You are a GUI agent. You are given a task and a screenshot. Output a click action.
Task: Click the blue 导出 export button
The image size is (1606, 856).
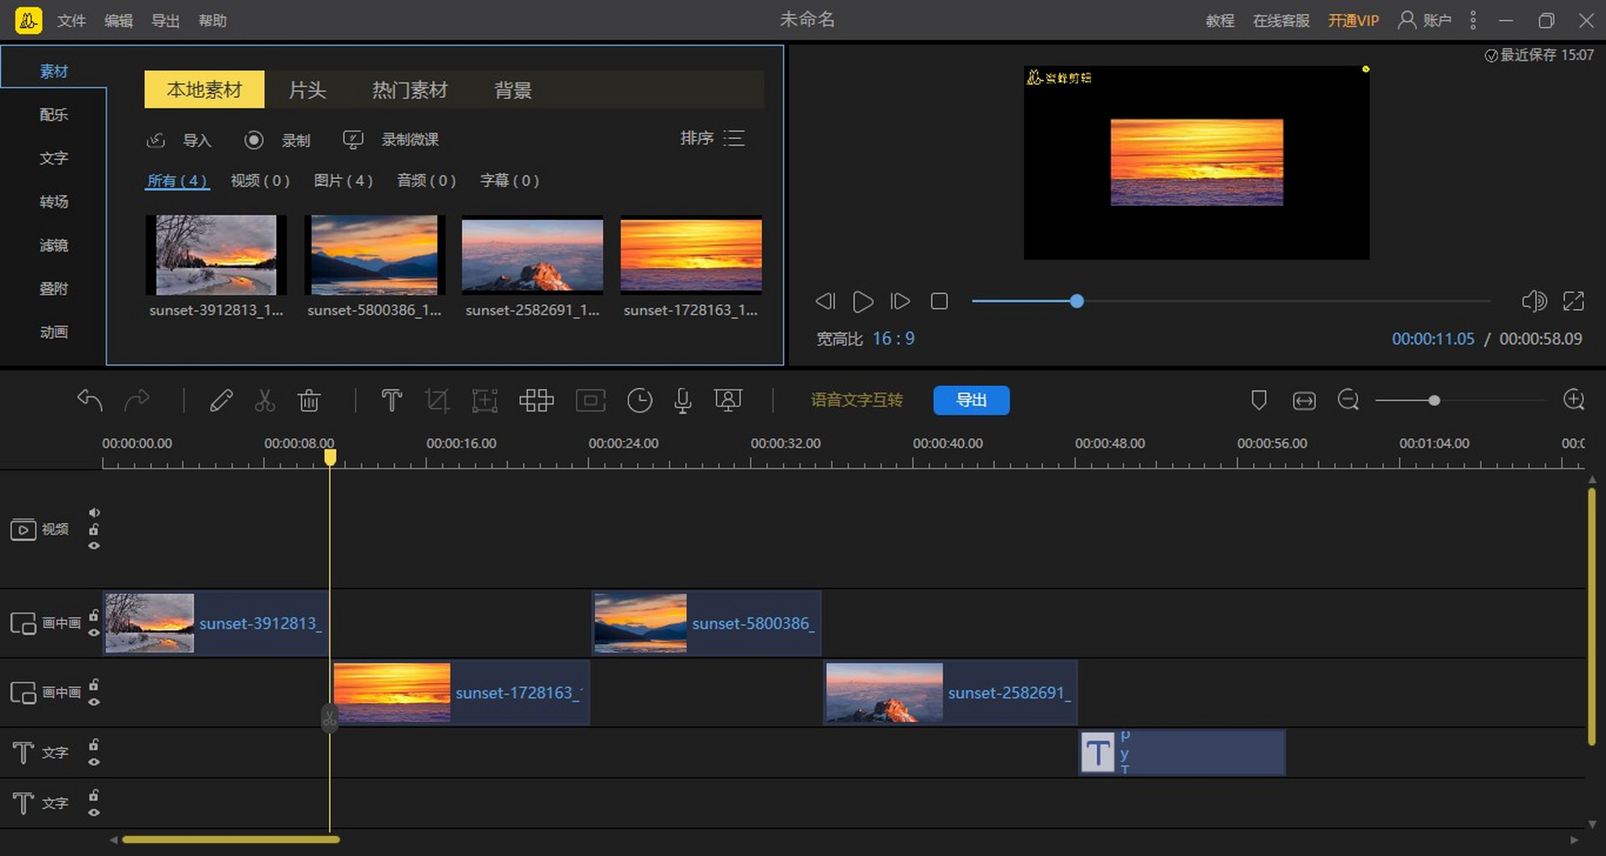pyautogui.click(x=971, y=400)
